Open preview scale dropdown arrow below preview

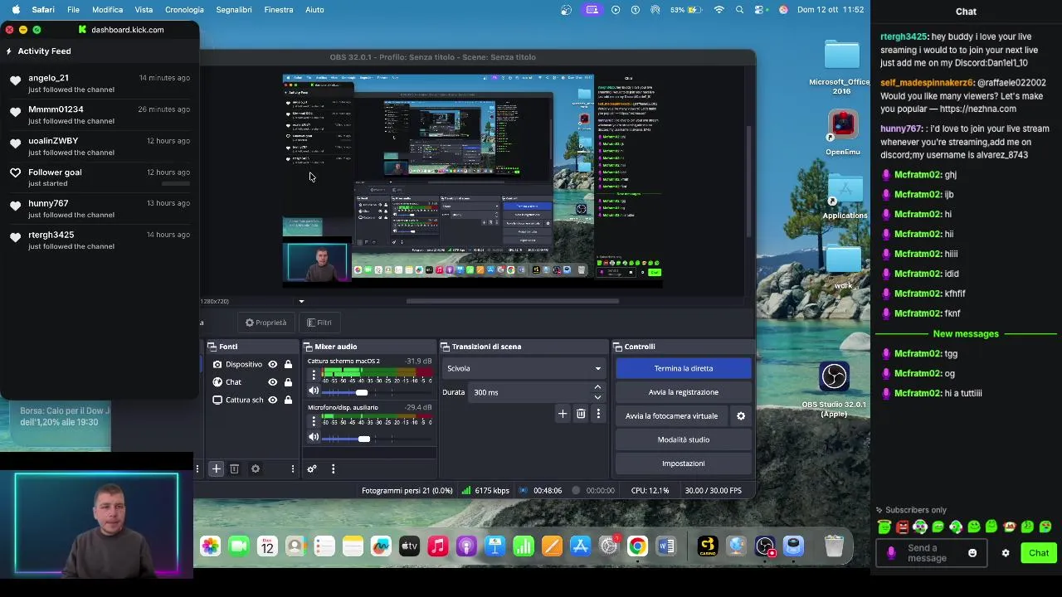301,302
